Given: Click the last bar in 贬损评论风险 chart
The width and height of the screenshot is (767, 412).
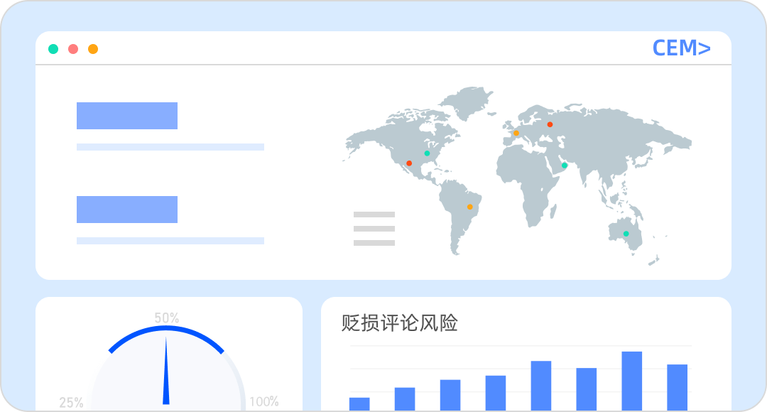Looking at the screenshot, I should coord(678,388).
